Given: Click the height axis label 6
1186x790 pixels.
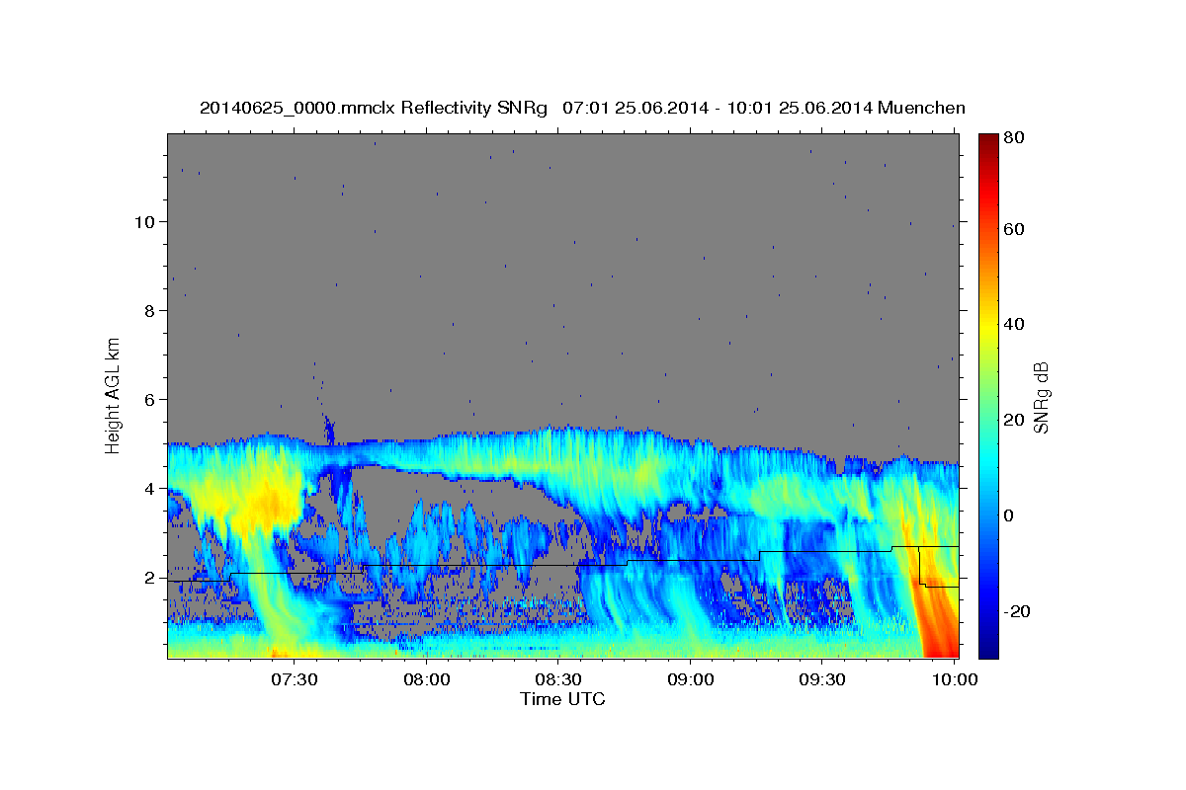Looking at the screenshot, I should (150, 400).
